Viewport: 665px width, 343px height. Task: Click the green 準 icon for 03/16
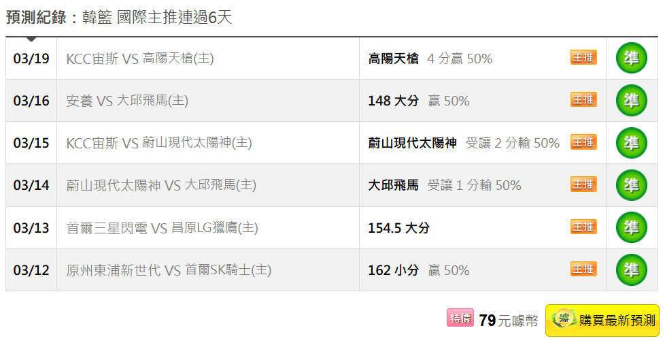pyautogui.click(x=631, y=101)
